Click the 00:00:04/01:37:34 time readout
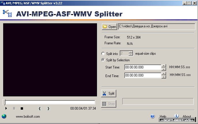 [x=83, y=108]
